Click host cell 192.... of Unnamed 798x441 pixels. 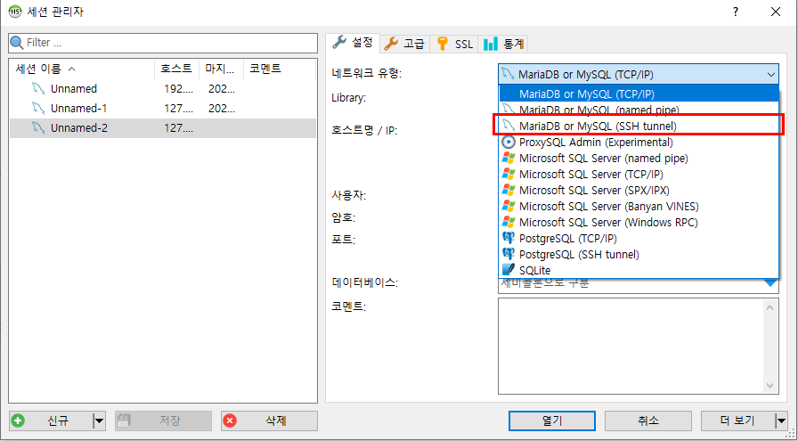tap(179, 88)
